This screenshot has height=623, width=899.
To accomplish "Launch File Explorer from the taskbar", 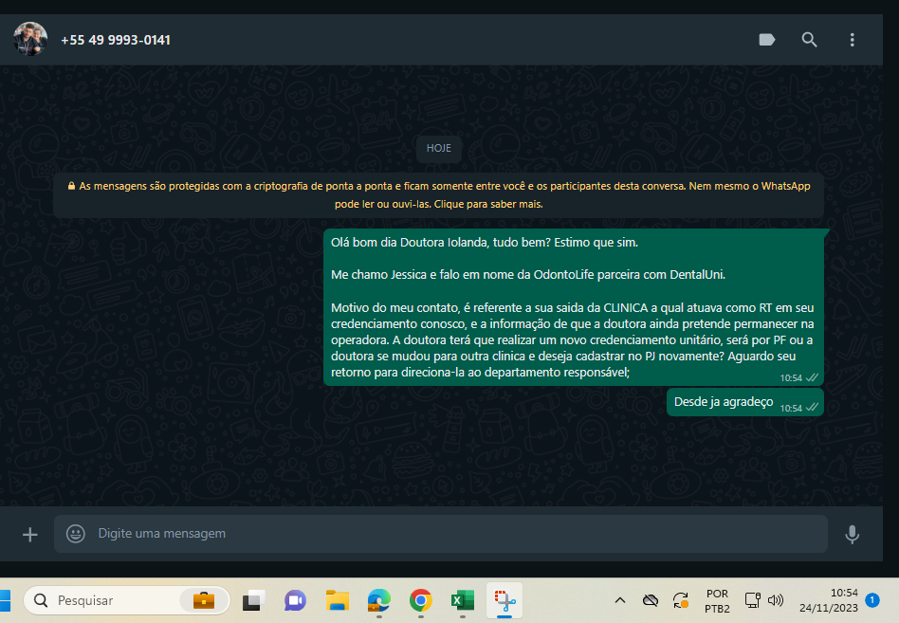I will (337, 600).
